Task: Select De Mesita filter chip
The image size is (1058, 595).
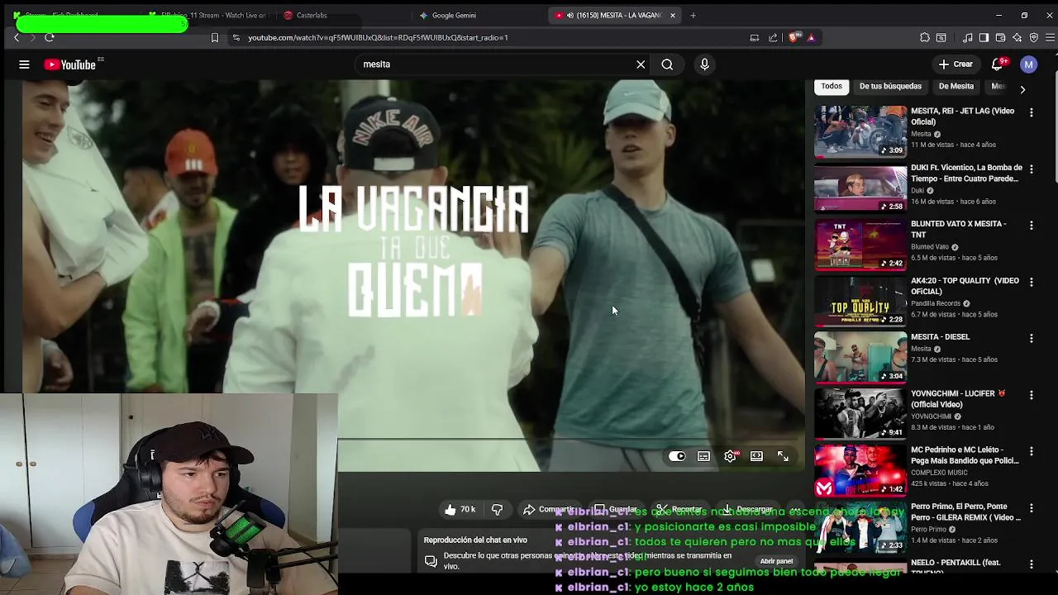Action: (956, 86)
